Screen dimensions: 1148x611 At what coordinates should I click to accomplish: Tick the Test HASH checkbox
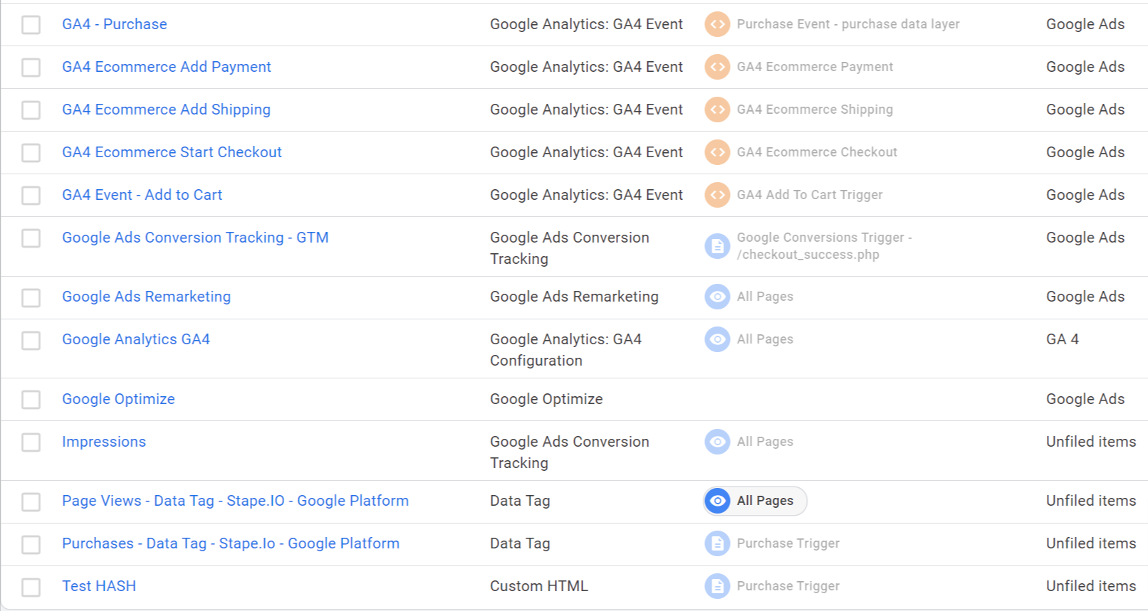tap(31, 587)
